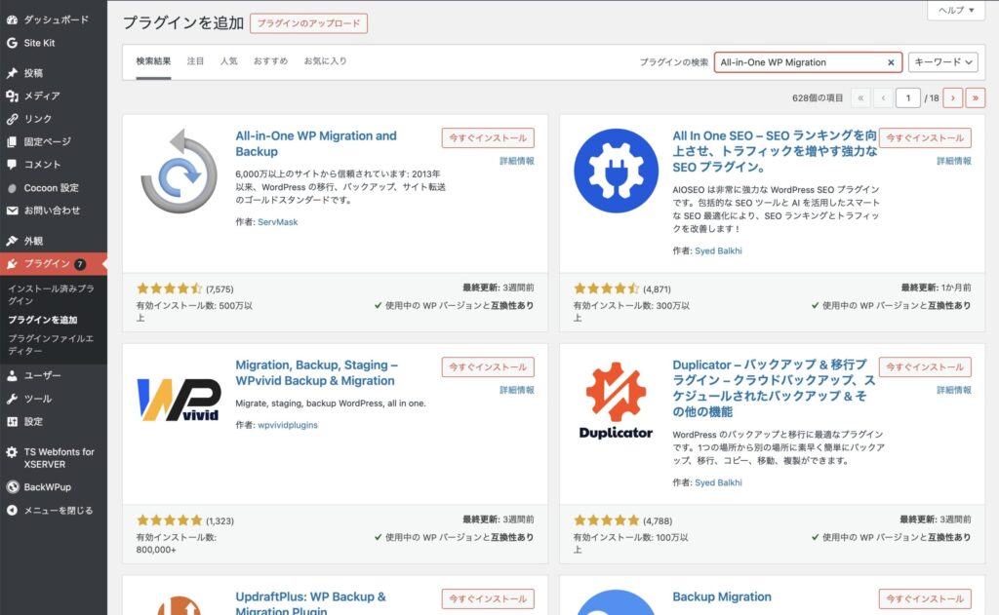Click the Upload Plugin button
The image size is (999, 615).
308,22
